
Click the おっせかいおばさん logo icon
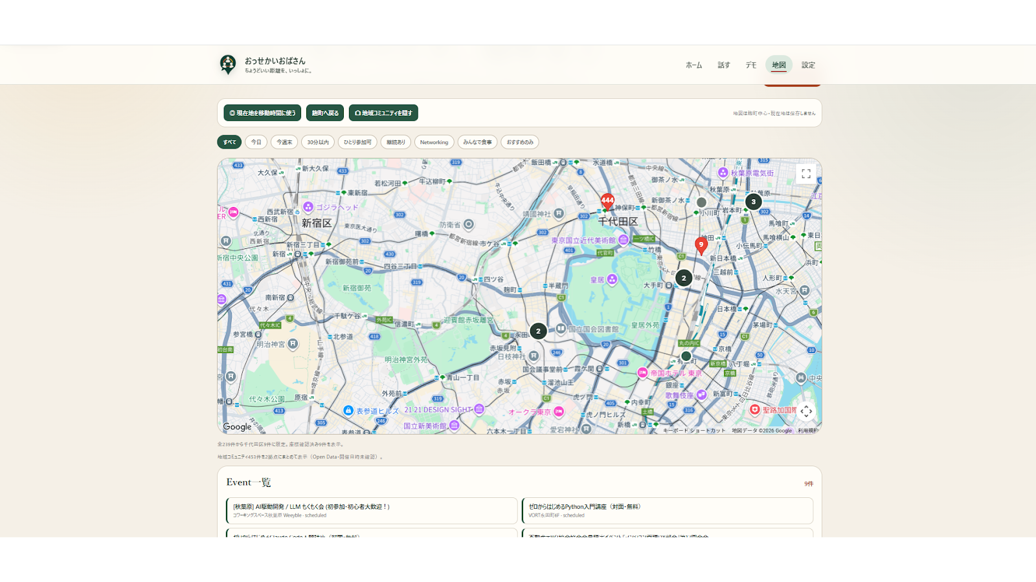228,64
